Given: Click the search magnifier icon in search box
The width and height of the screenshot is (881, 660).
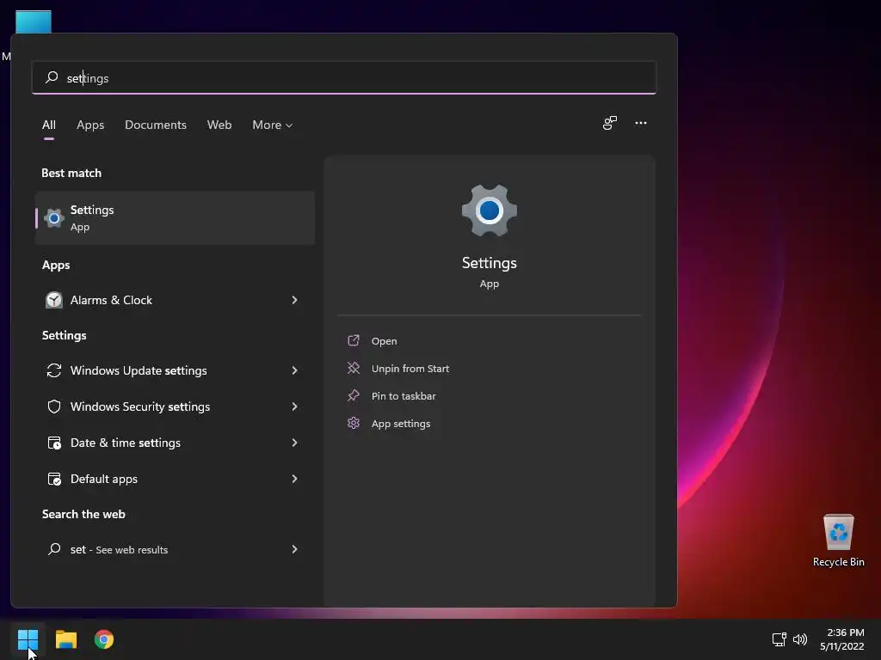Looking at the screenshot, I should point(52,77).
